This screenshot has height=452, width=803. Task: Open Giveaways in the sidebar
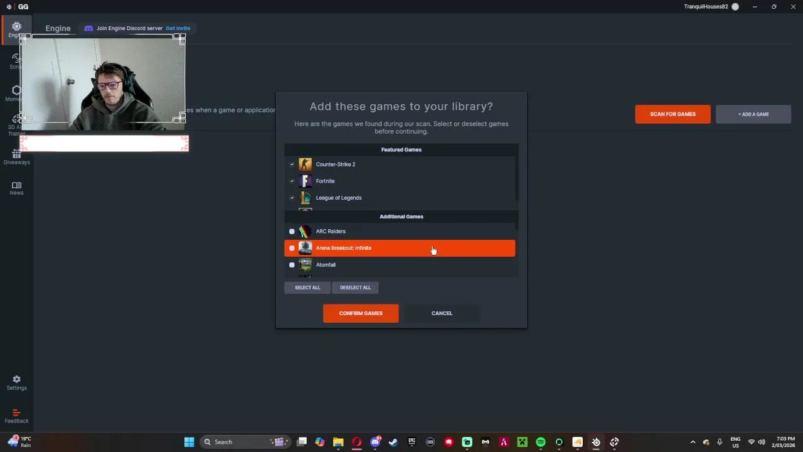pyautogui.click(x=16, y=157)
